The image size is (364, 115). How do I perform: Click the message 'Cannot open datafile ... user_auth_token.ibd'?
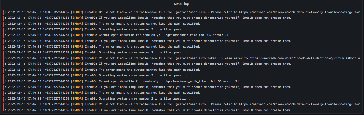tap(169, 81)
